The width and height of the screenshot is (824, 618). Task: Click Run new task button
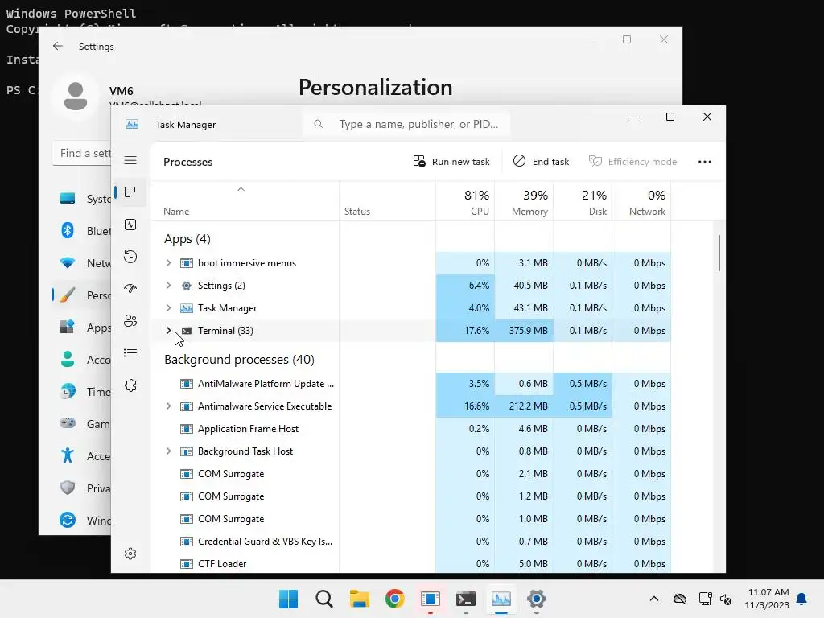451,161
